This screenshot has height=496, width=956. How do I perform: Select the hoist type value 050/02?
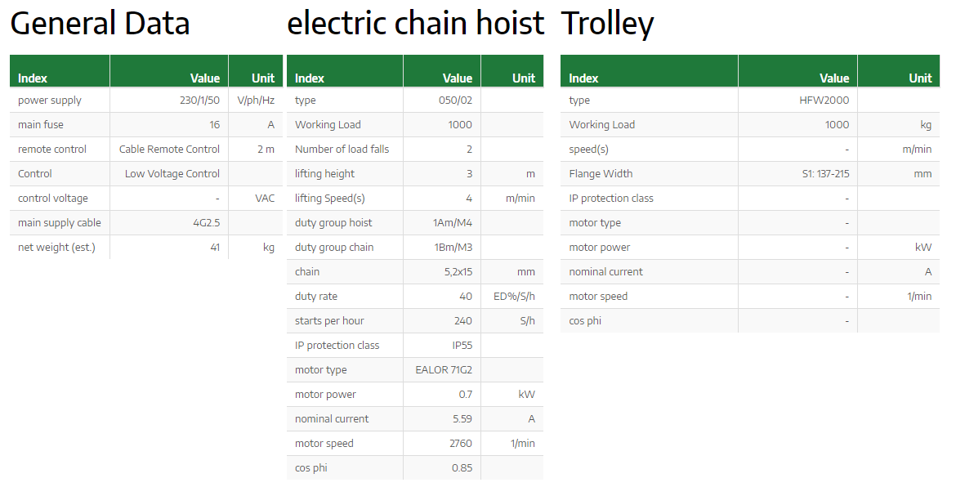[455, 100]
